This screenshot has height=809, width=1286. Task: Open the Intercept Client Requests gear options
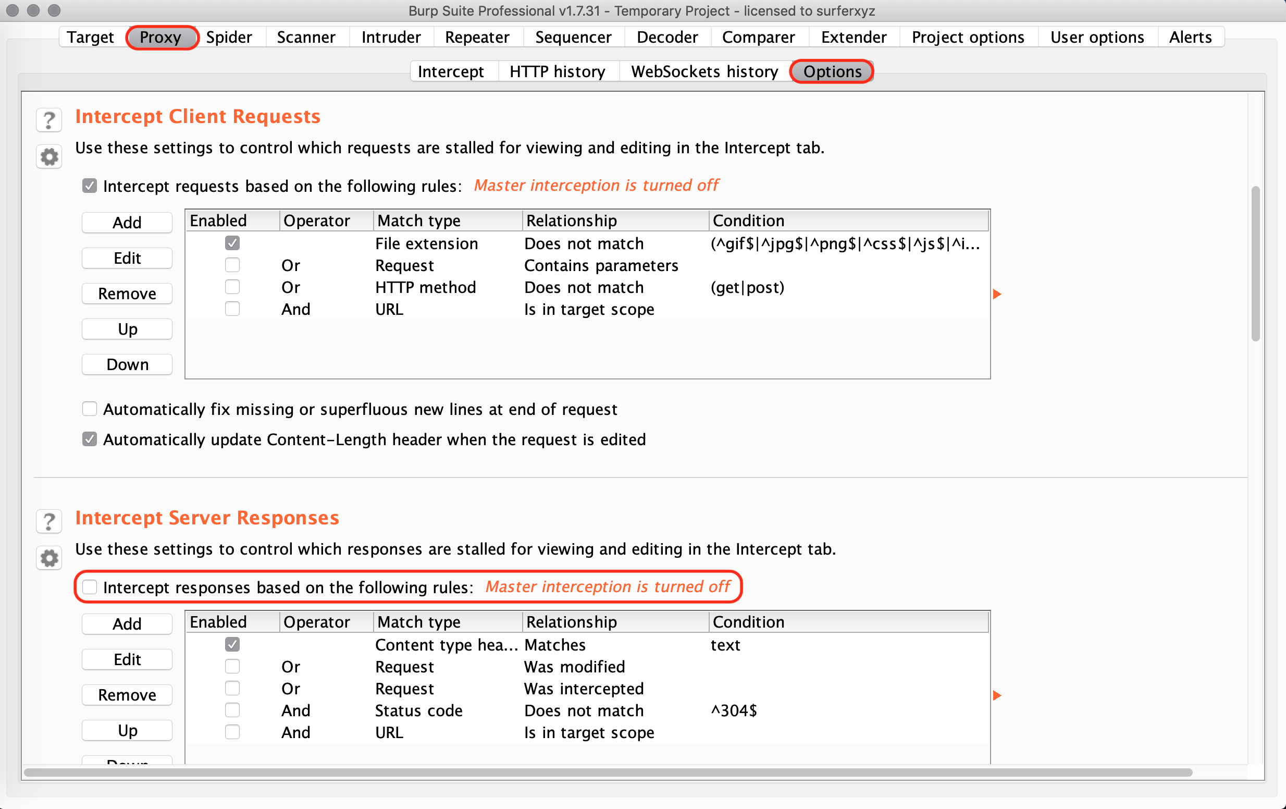pyautogui.click(x=49, y=157)
